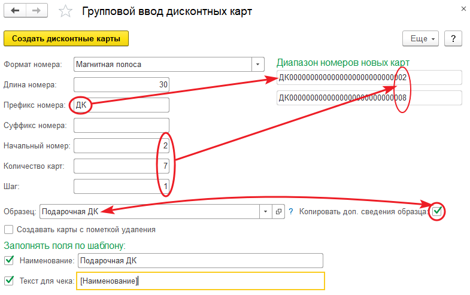Open the sample card with open-link icon
Image resolution: width=470 pixels, height=295 pixels.
(278, 211)
